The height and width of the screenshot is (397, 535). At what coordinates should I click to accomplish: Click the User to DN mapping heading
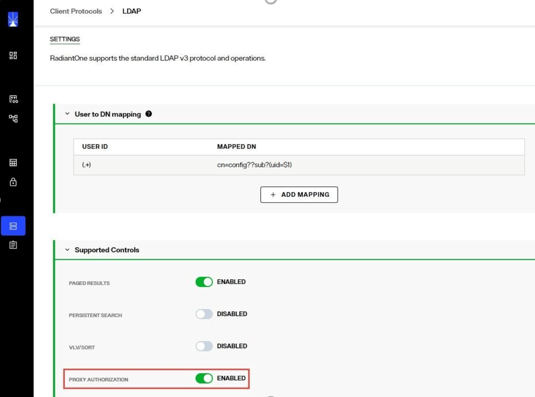tap(107, 114)
